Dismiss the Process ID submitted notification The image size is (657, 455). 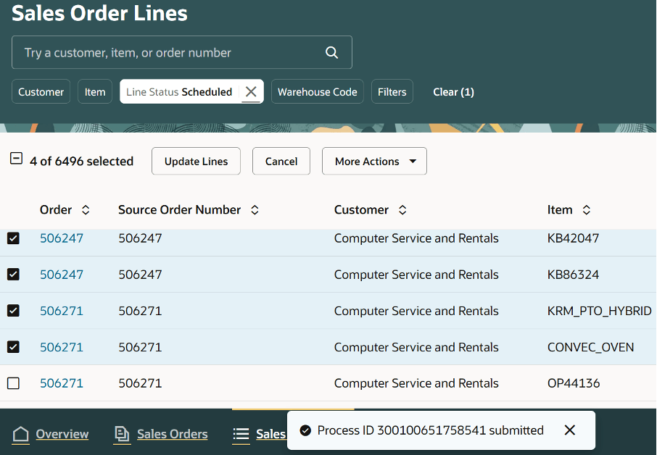click(x=570, y=430)
